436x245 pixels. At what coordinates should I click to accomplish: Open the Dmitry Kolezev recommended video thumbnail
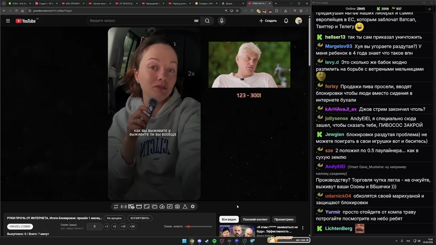pos(237,231)
